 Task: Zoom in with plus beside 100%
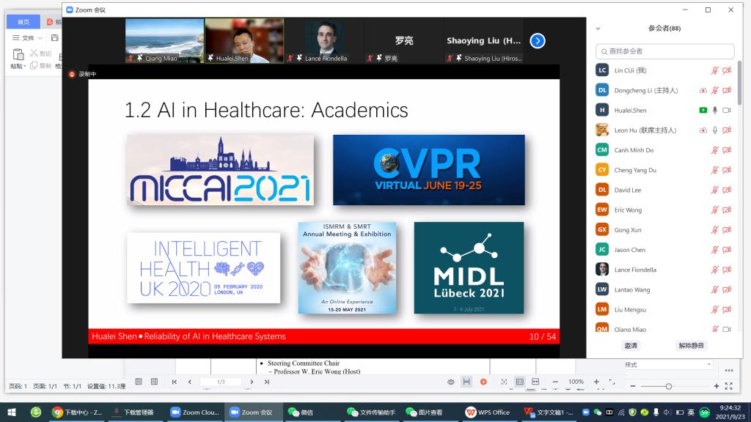596,382
